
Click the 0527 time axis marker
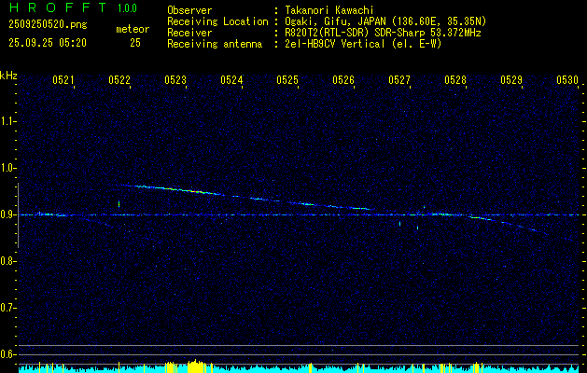coord(399,80)
